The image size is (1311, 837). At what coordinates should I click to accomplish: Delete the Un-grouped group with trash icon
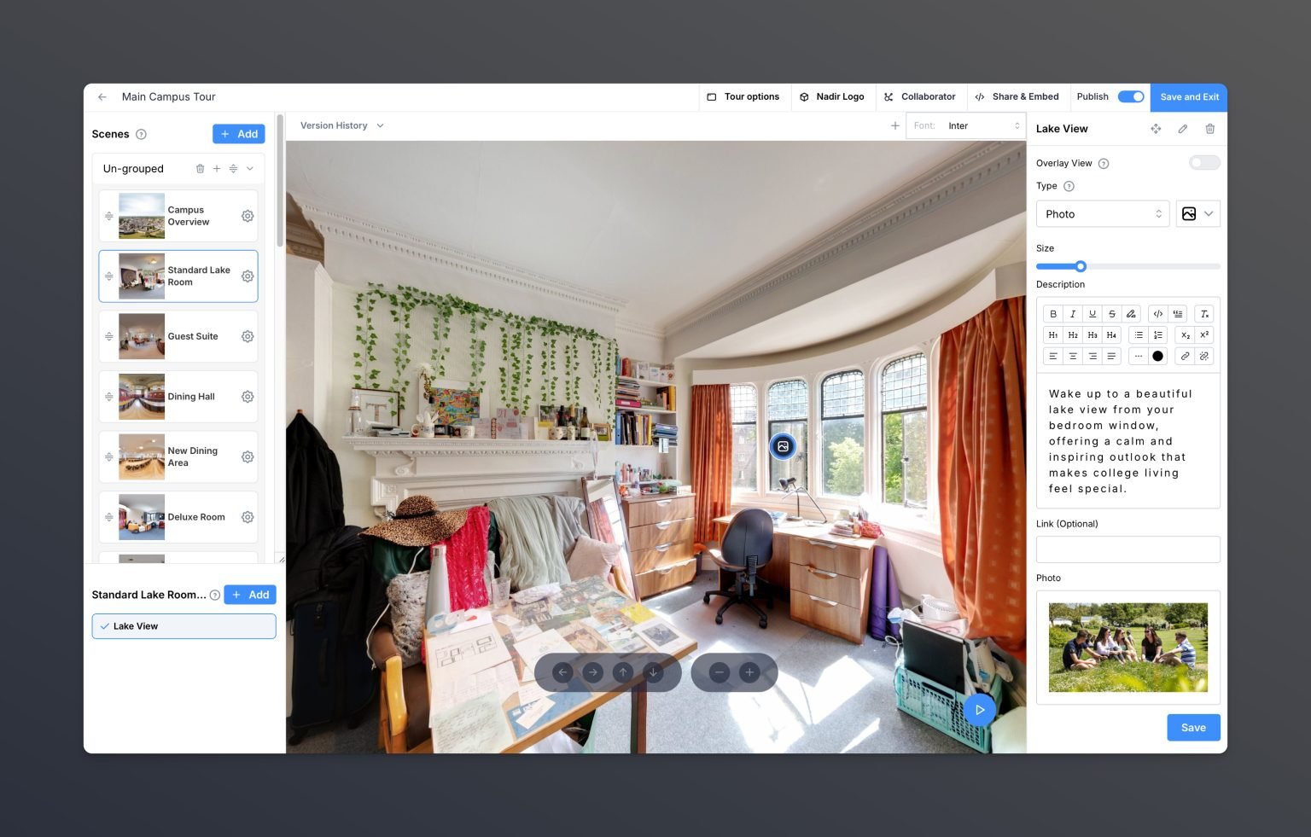(x=200, y=169)
